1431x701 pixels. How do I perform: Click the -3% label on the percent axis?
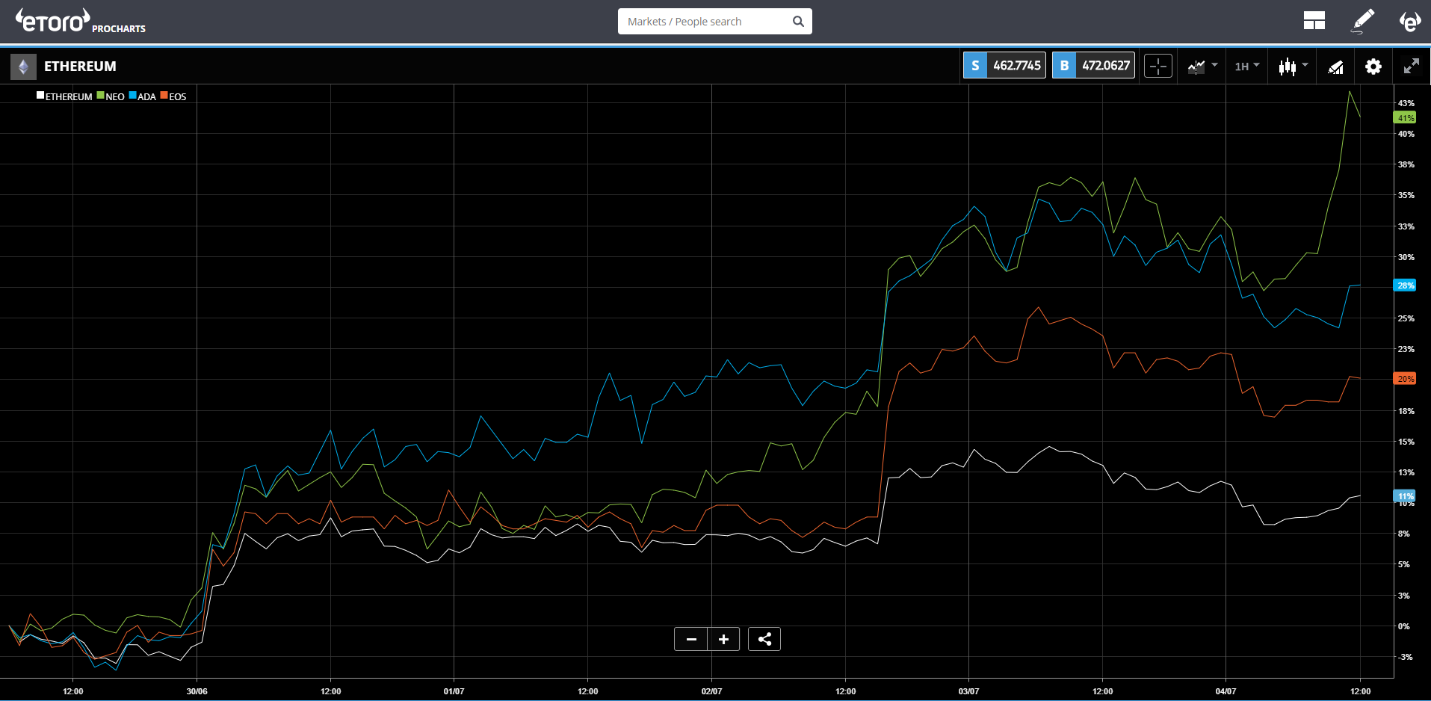coord(1406,657)
